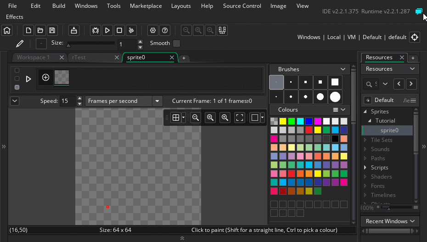The height and width of the screenshot is (242, 427).
Task: Open the Effects menu
Action: [14, 17]
